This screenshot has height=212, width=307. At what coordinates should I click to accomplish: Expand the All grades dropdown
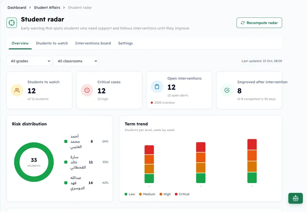[29, 61]
